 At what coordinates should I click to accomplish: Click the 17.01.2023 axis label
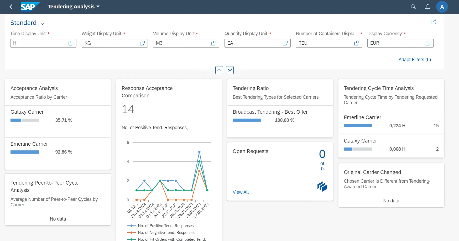(x=201, y=210)
